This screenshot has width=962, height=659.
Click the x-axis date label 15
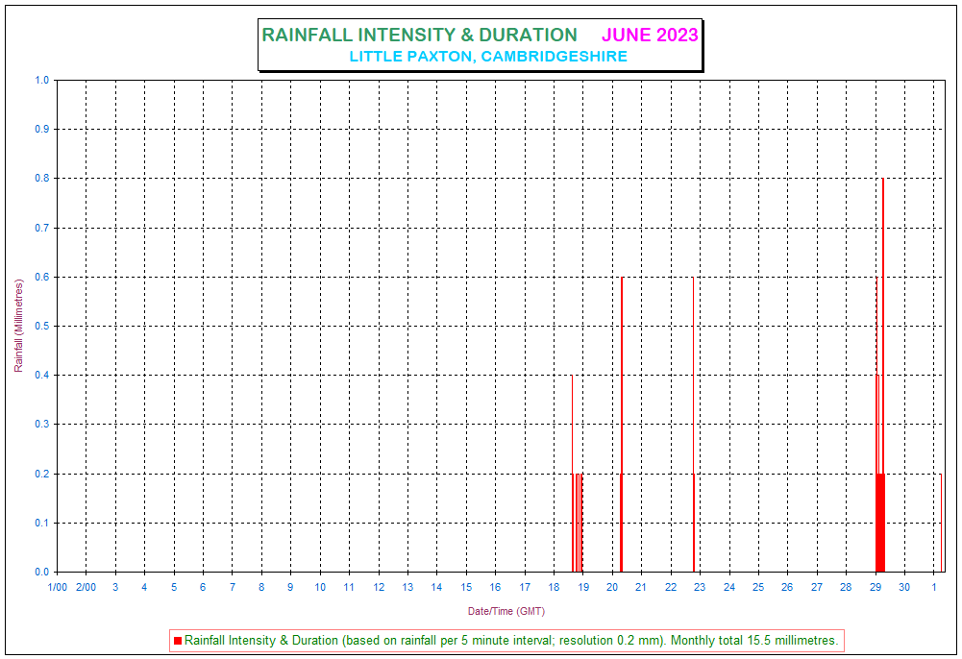click(466, 587)
